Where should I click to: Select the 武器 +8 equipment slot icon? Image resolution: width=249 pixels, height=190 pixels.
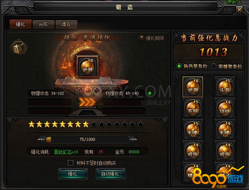(x=193, y=86)
